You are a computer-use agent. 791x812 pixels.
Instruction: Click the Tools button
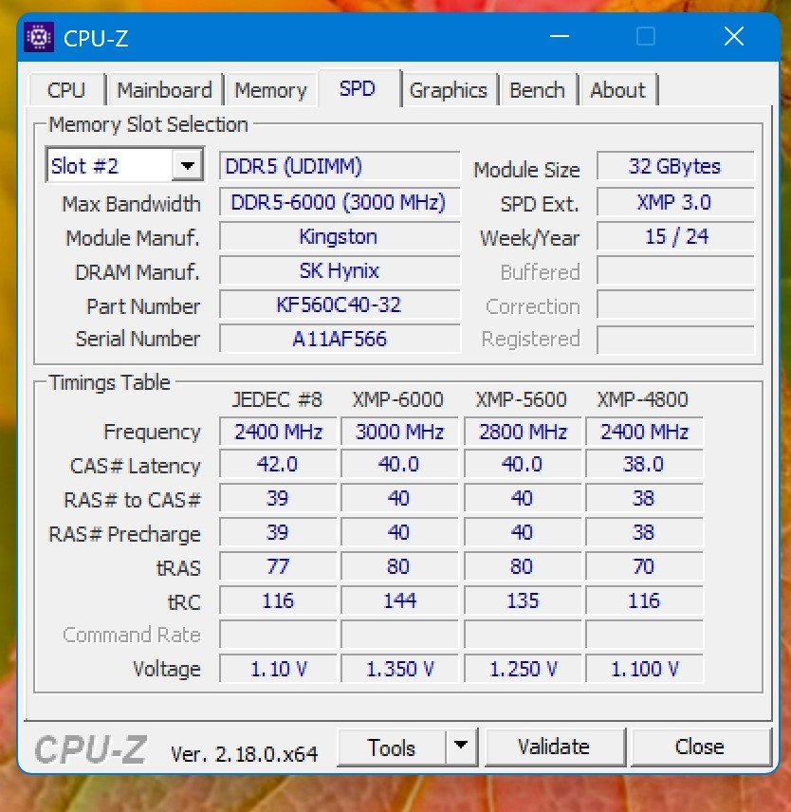click(x=392, y=747)
